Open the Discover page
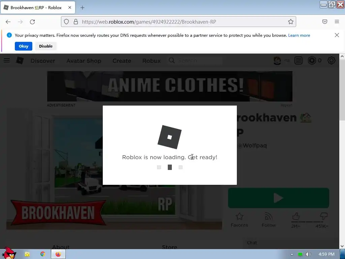Screen dimensions: 345x259 coord(43,61)
